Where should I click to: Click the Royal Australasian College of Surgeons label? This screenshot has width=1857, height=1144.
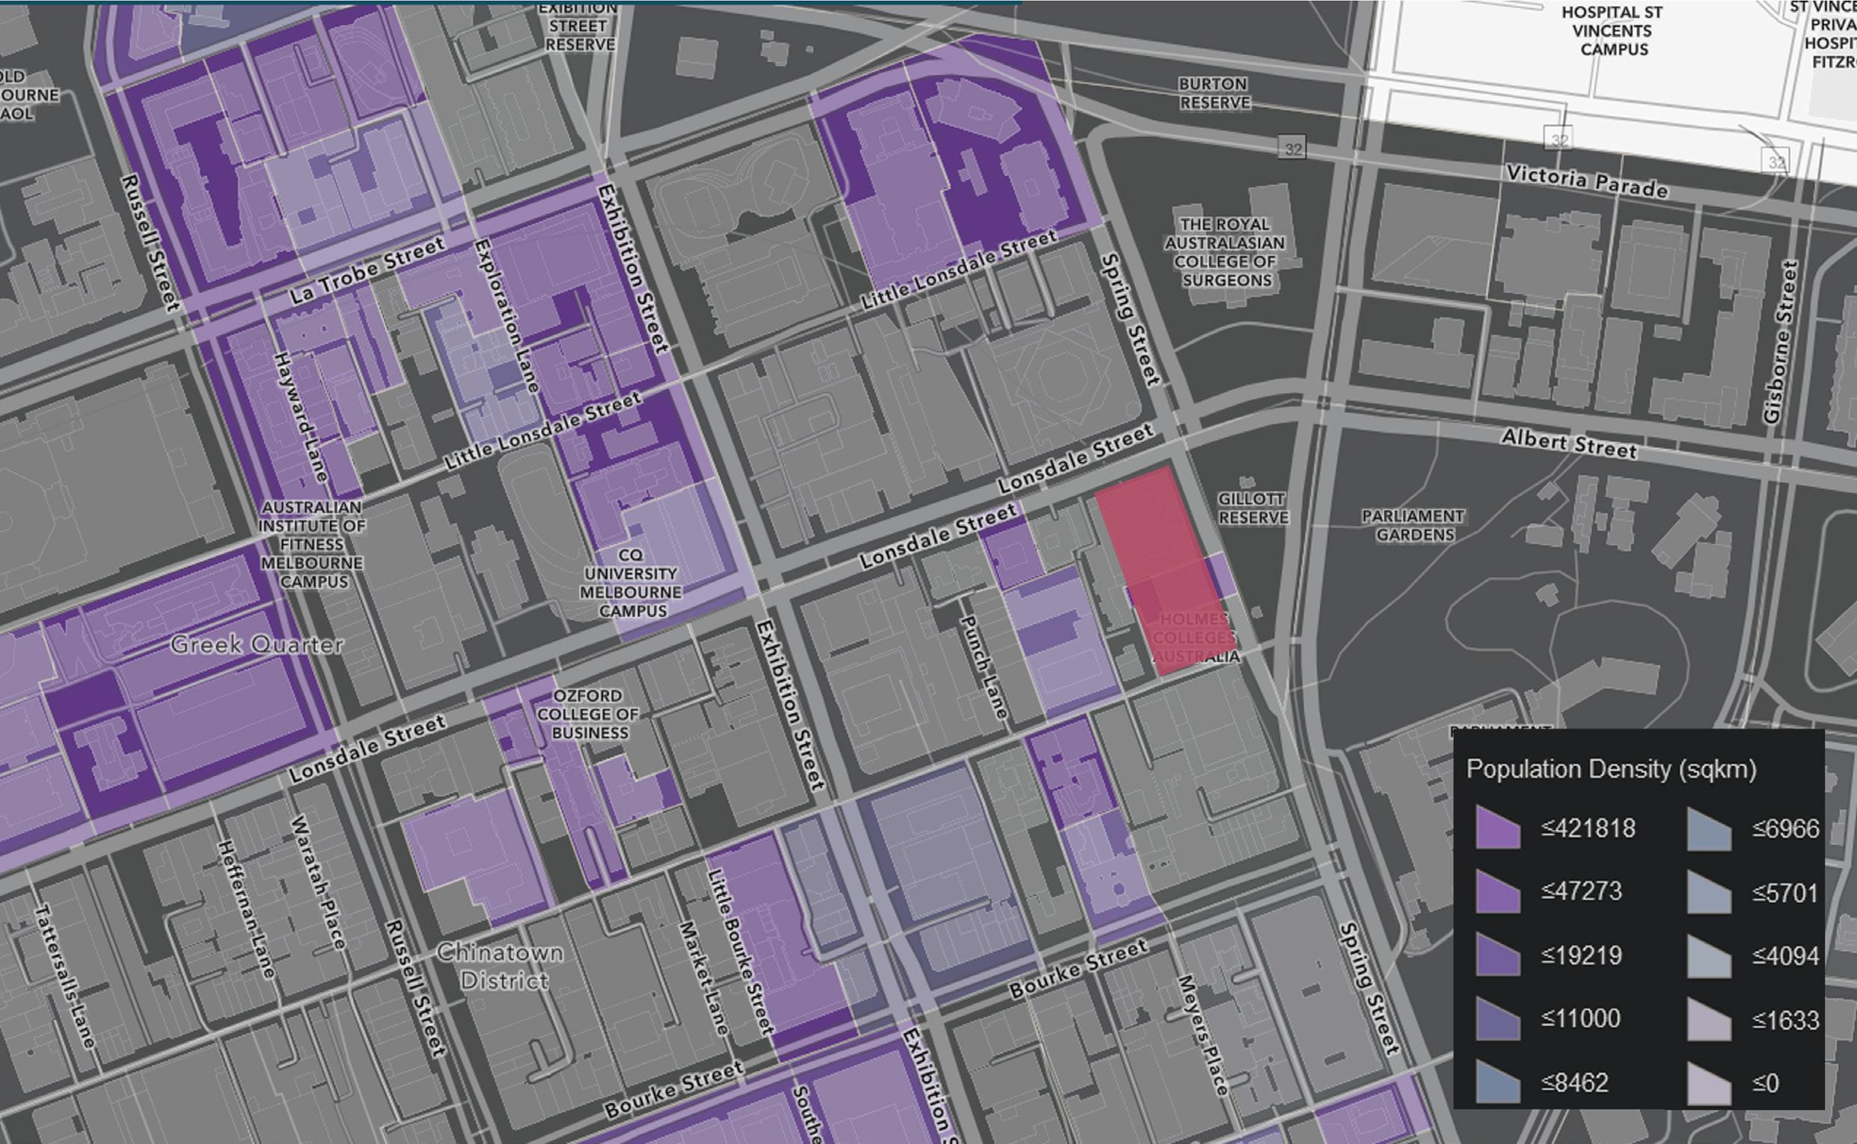click(1225, 252)
